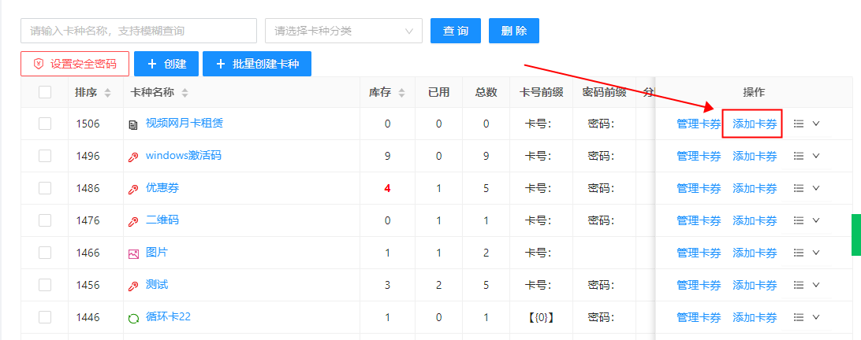Image resolution: width=861 pixels, height=340 pixels.
Task: Click 管理卡券 for 图片
Action: click(699, 253)
